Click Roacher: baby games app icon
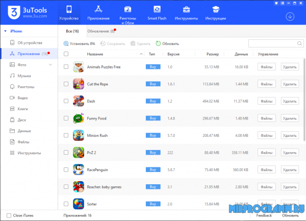This screenshot has height=221, width=306. click(x=79, y=187)
